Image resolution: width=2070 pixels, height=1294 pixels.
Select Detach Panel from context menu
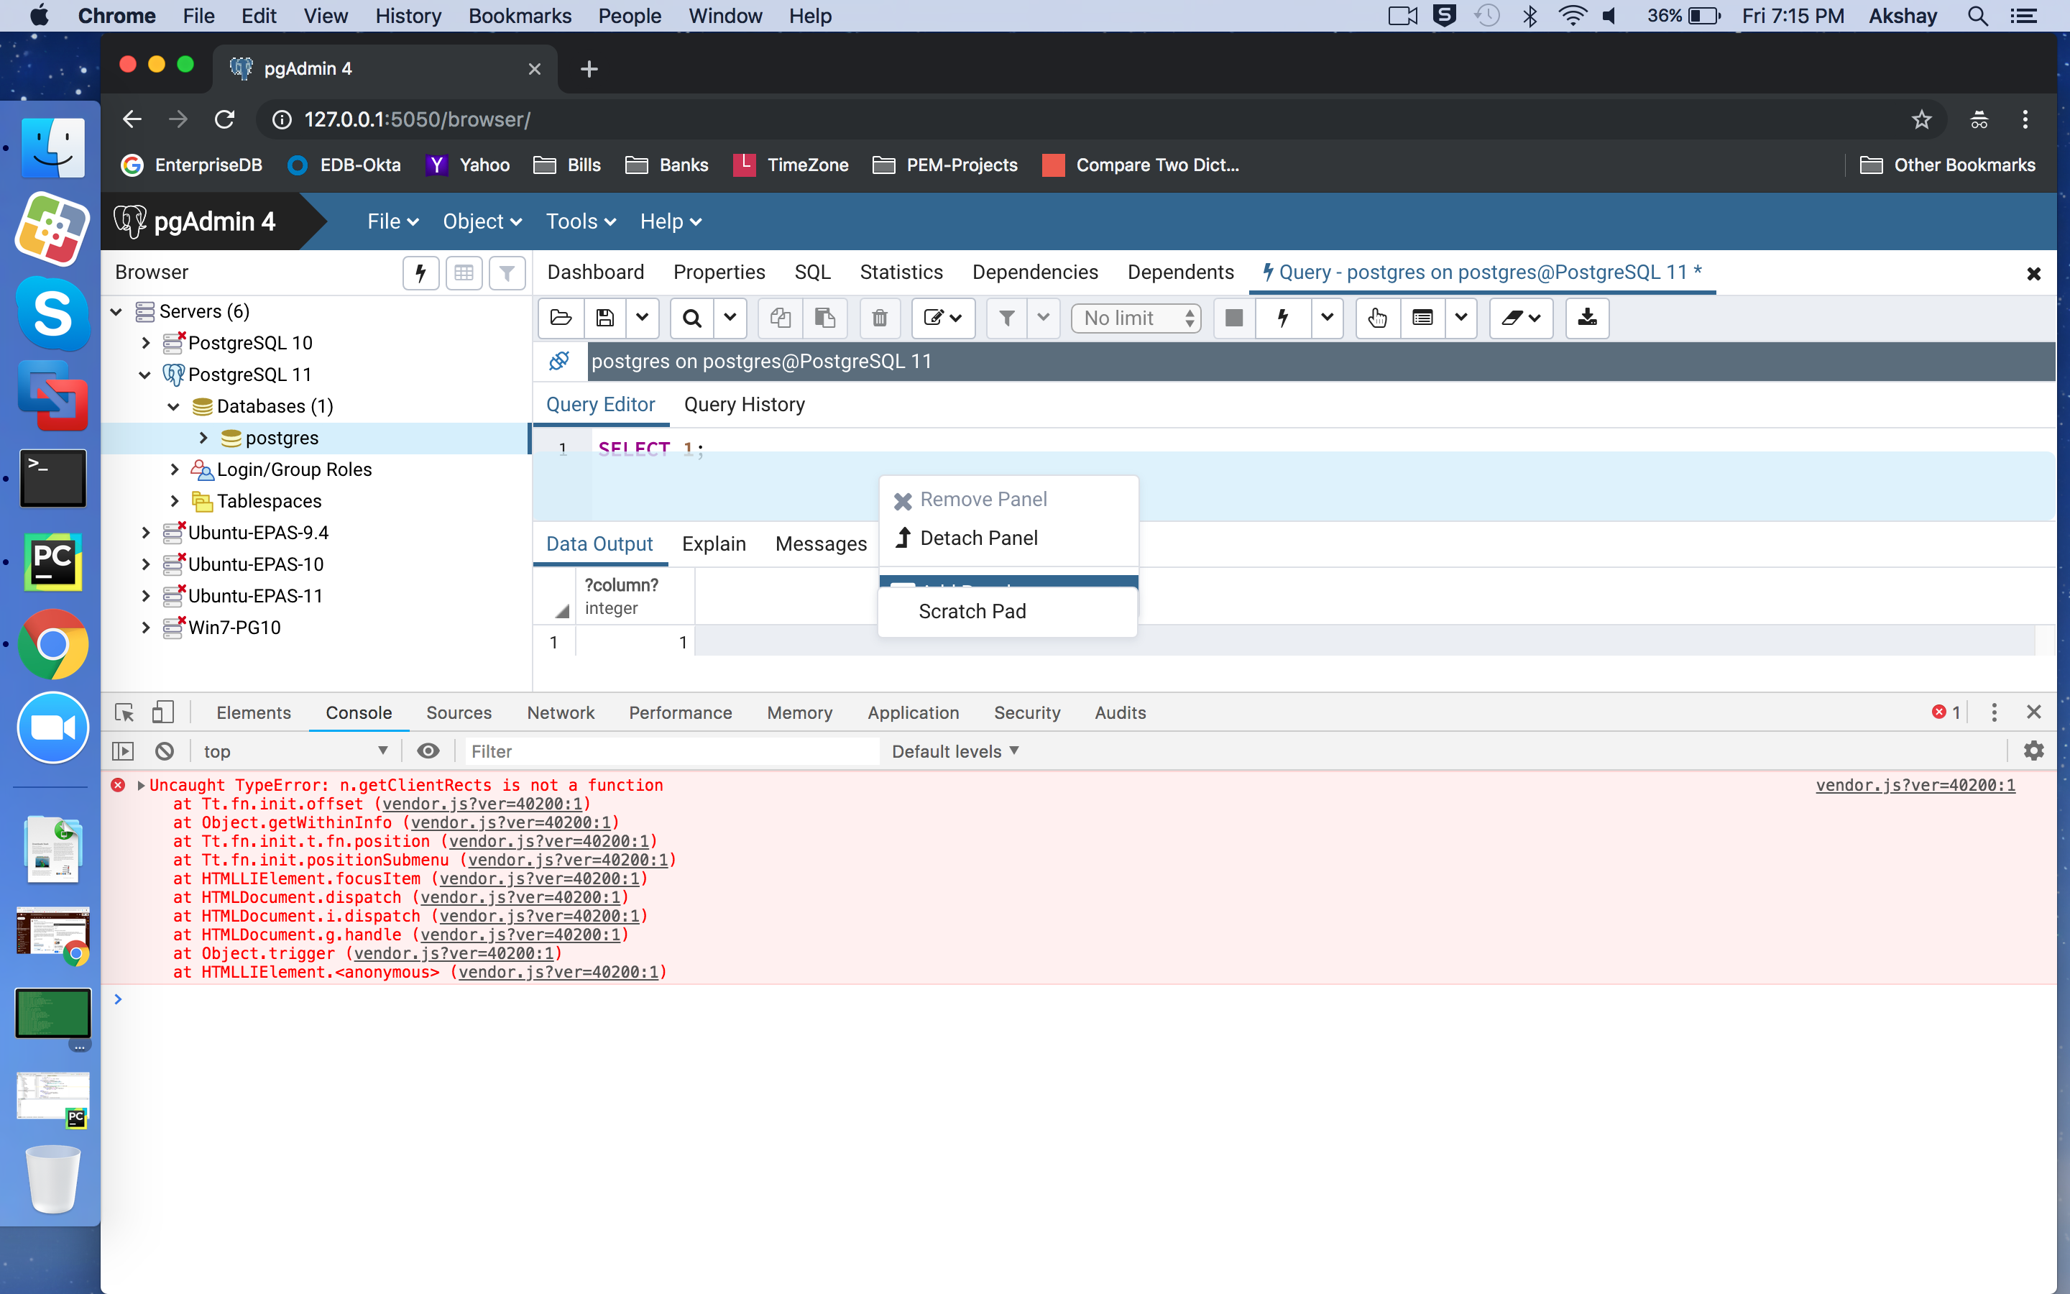tap(978, 538)
